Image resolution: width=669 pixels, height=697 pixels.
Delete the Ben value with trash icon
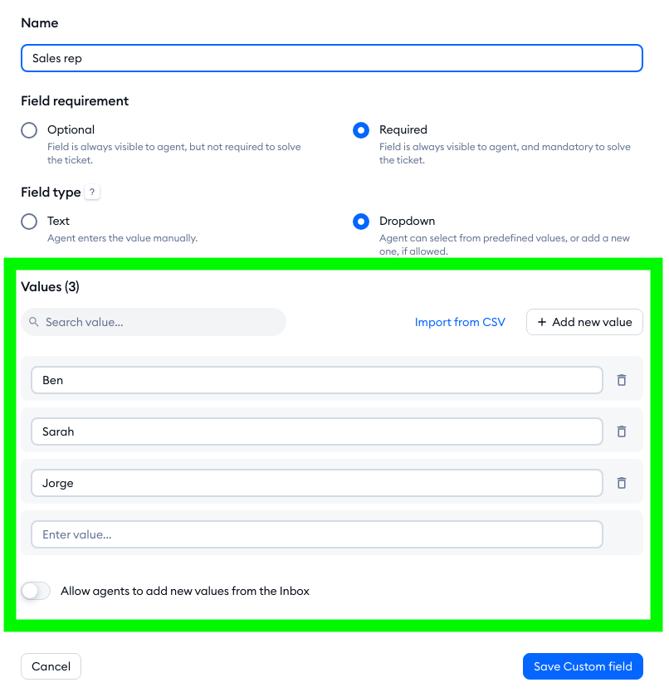(x=622, y=380)
